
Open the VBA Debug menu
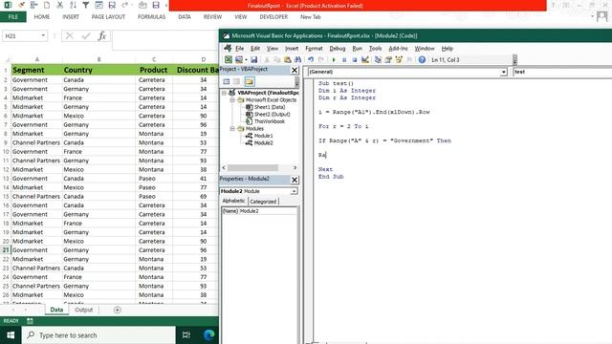click(x=338, y=49)
